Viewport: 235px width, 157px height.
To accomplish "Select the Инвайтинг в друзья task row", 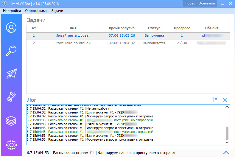I will click(73, 35).
